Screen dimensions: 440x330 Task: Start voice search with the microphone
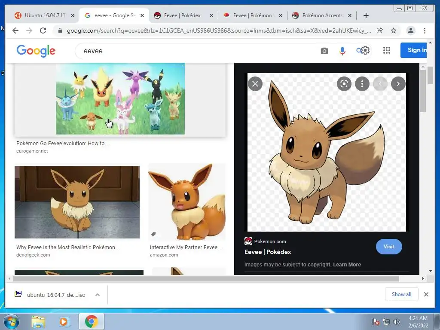[342, 51]
